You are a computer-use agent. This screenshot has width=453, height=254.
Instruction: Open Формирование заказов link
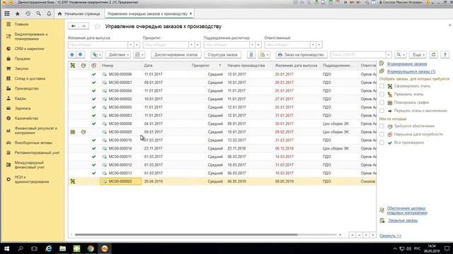pyautogui.click(x=407, y=64)
